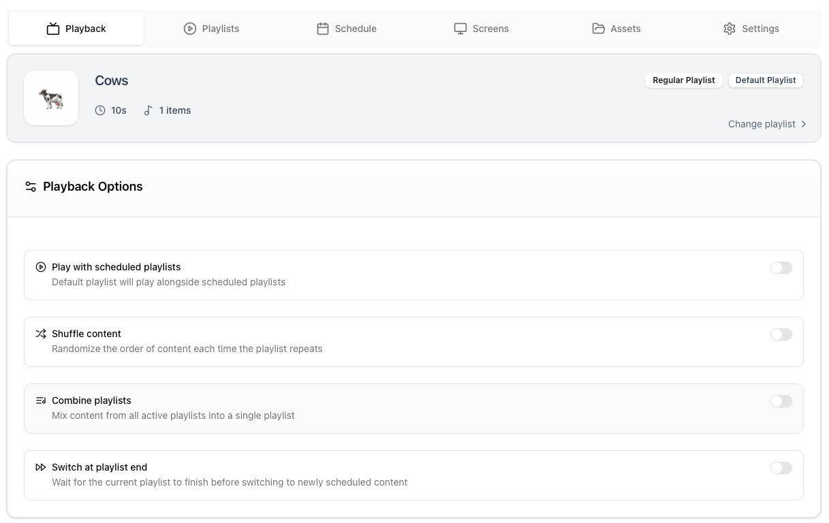Viewport: 829px width, 523px height.
Task: Click the folder icon beside Assets
Action: 599,29
